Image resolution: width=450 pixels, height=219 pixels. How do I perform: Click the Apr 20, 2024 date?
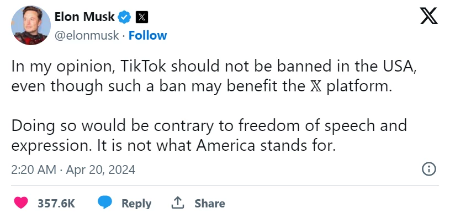100,169
